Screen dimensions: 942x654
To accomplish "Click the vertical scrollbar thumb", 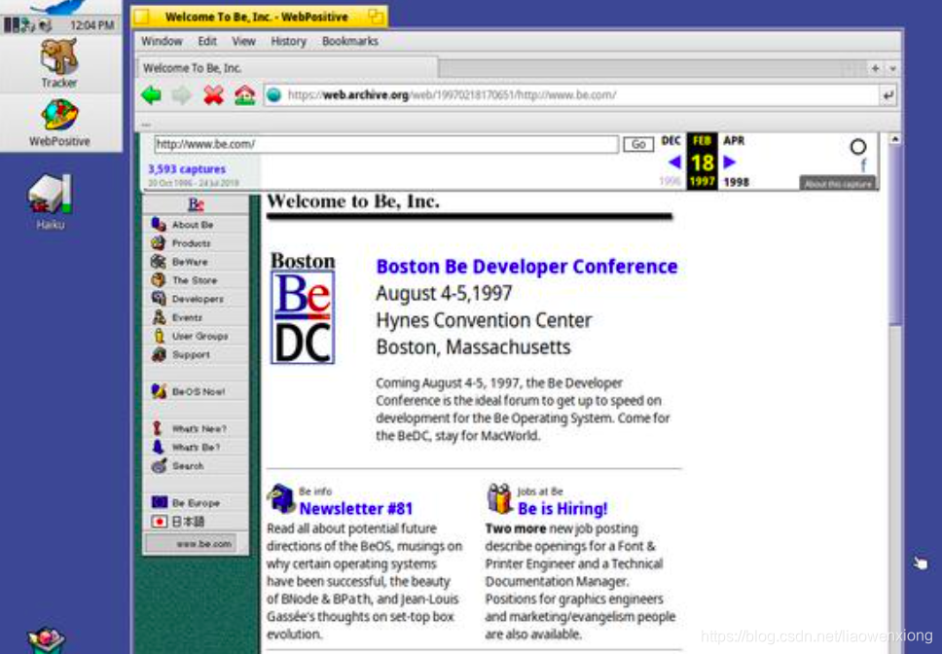I will 894,236.
